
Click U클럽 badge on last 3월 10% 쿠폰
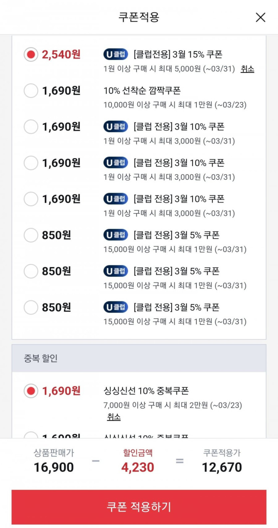tap(116, 199)
